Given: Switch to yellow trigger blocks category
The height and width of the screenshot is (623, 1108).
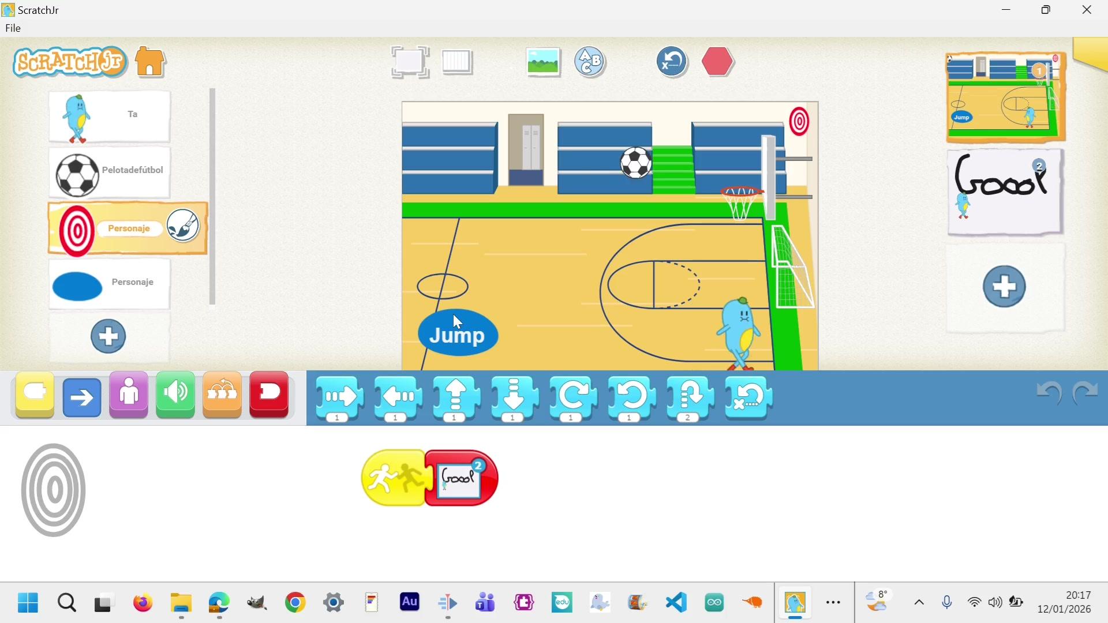Looking at the screenshot, I should (35, 396).
